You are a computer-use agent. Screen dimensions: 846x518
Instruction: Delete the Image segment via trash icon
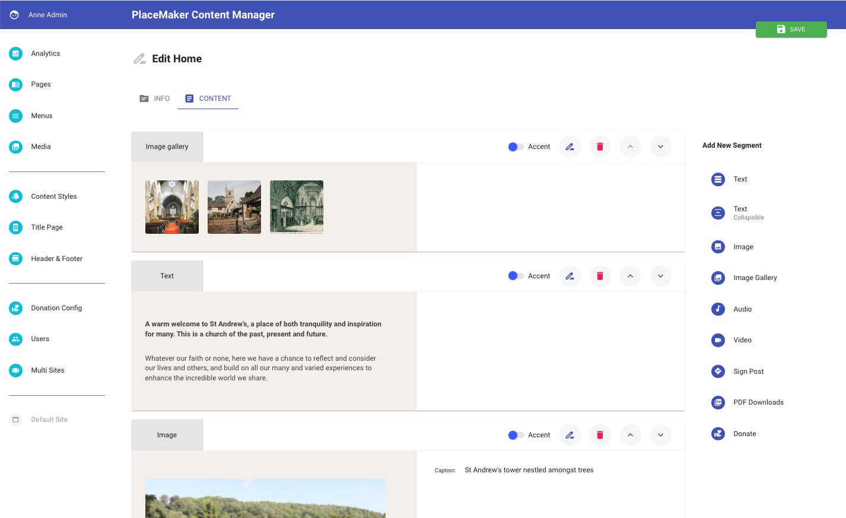click(x=600, y=435)
